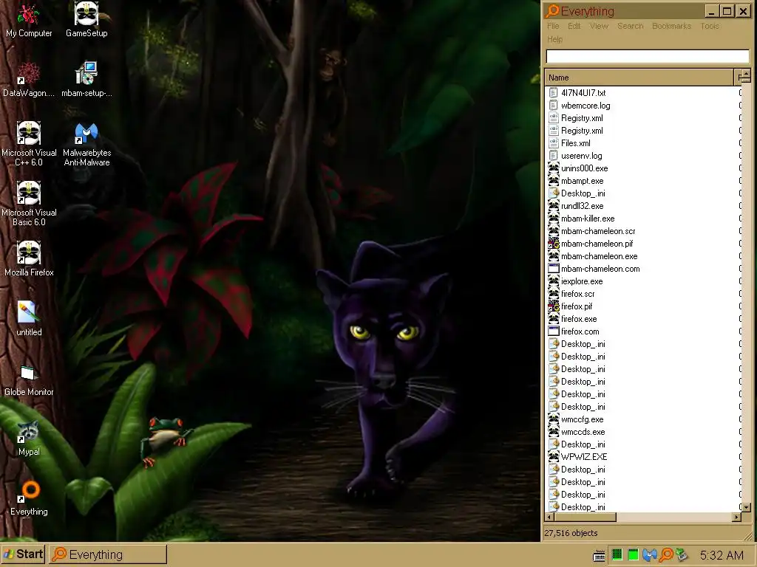Select the mbam-killer.exe result
Image resolution: width=757 pixels, height=567 pixels.
(x=588, y=219)
